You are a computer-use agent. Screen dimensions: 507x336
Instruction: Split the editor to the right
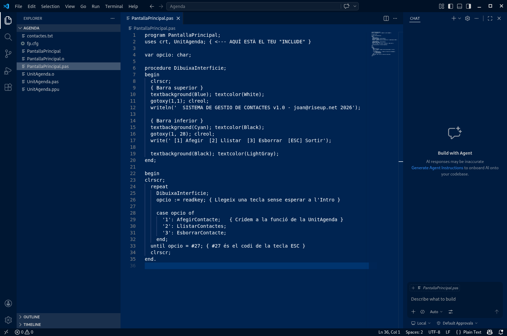[386, 18]
